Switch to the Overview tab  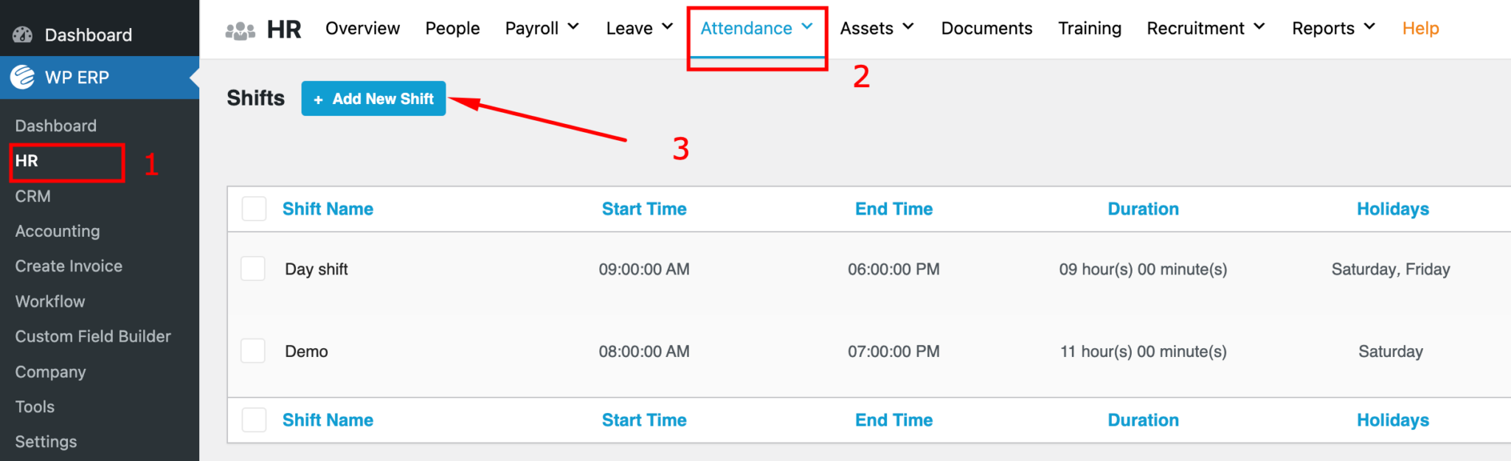pos(362,28)
